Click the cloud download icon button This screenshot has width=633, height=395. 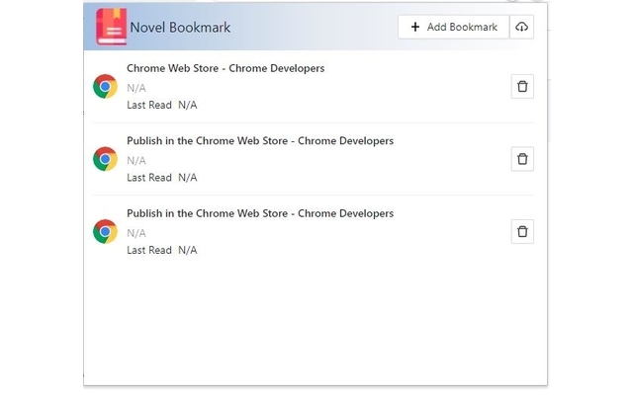click(x=521, y=27)
